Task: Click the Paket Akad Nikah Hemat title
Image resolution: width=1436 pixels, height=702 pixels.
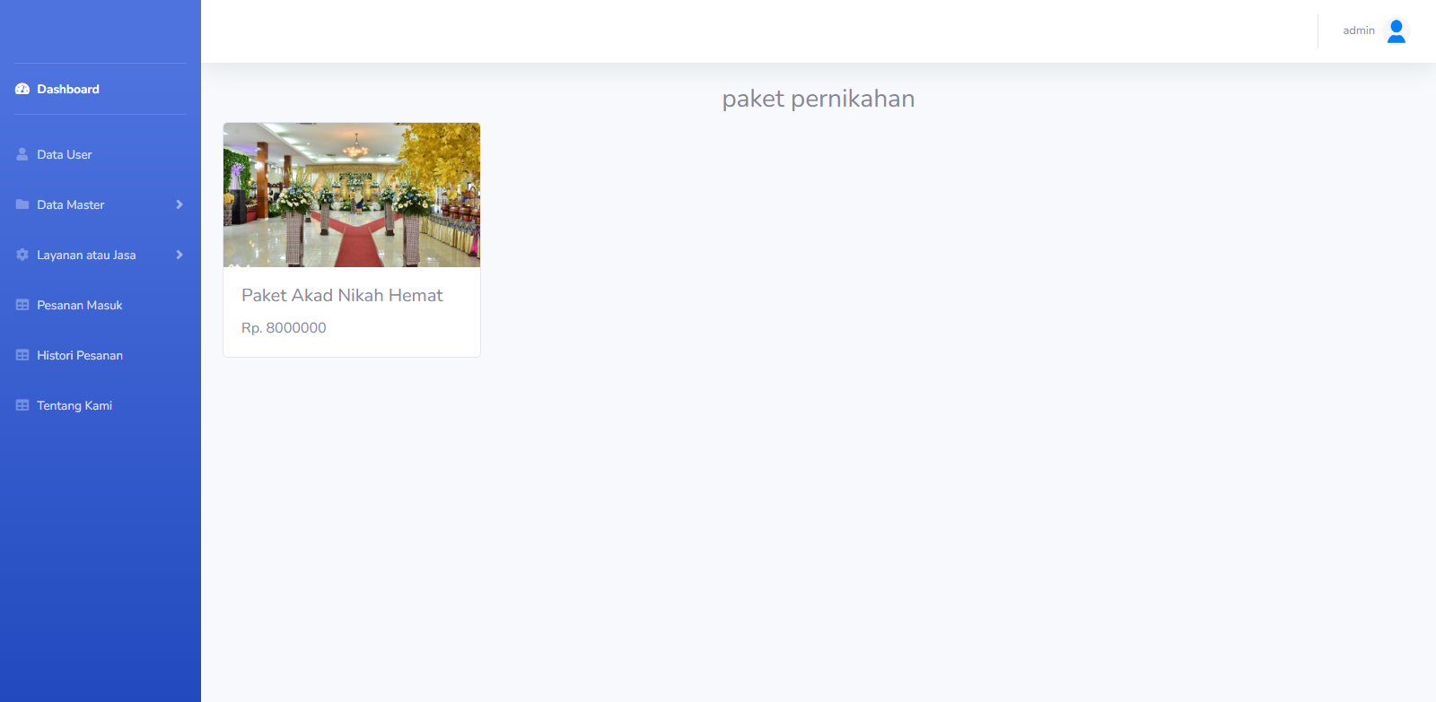Action: click(x=342, y=295)
